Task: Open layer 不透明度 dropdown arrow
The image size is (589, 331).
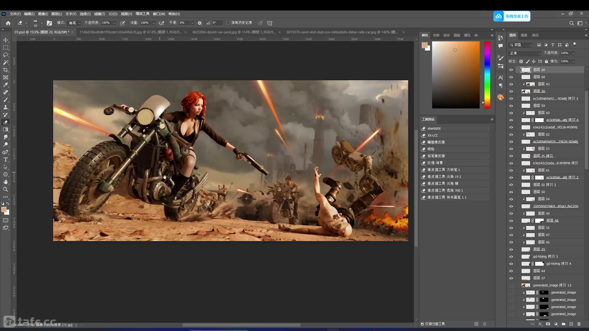Action: point(573,53)
